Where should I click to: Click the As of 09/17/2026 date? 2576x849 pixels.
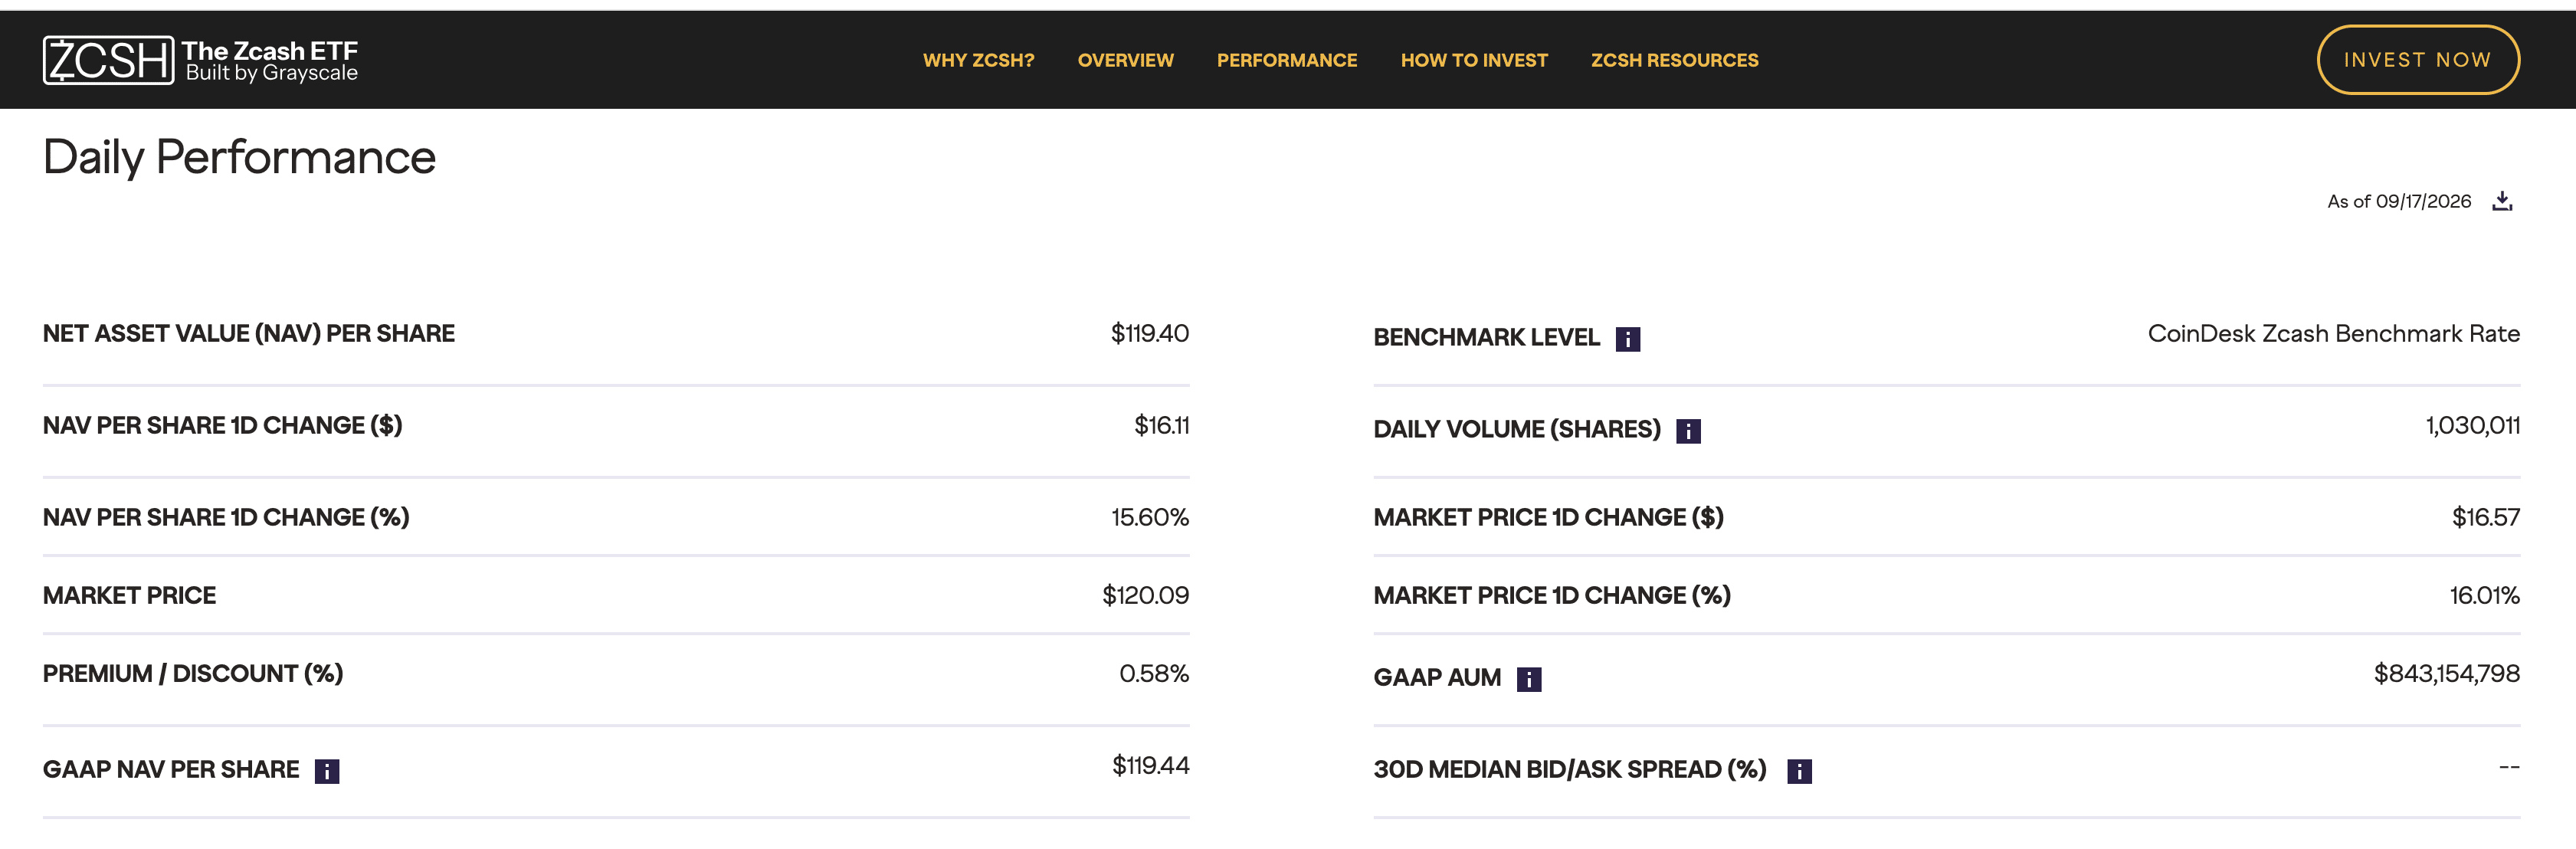coord(2398,201)
